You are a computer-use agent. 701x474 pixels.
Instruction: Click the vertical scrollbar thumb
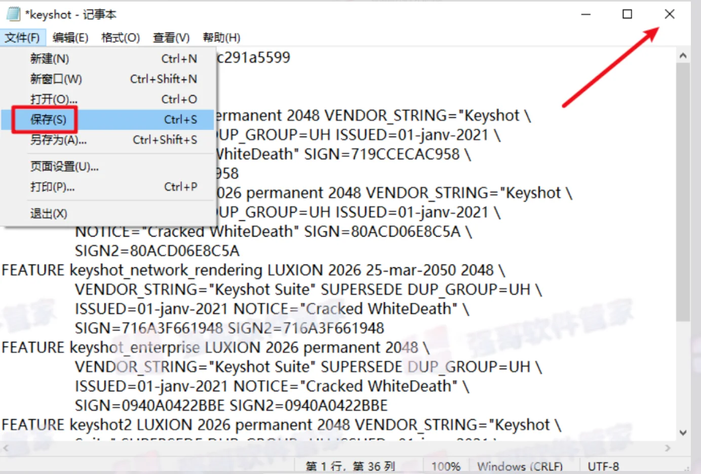[683, 191]
